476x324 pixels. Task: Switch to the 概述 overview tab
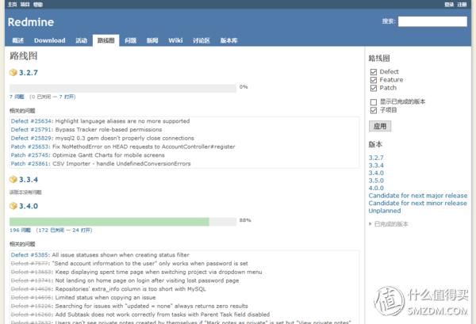[18, 40]
